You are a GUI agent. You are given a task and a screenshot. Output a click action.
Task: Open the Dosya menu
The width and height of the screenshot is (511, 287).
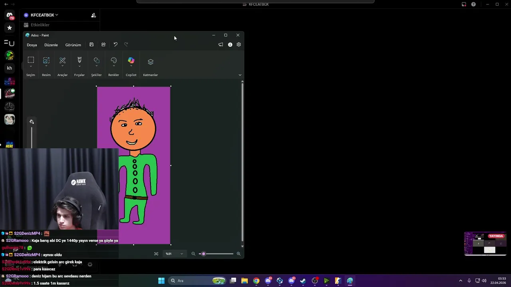32,45
